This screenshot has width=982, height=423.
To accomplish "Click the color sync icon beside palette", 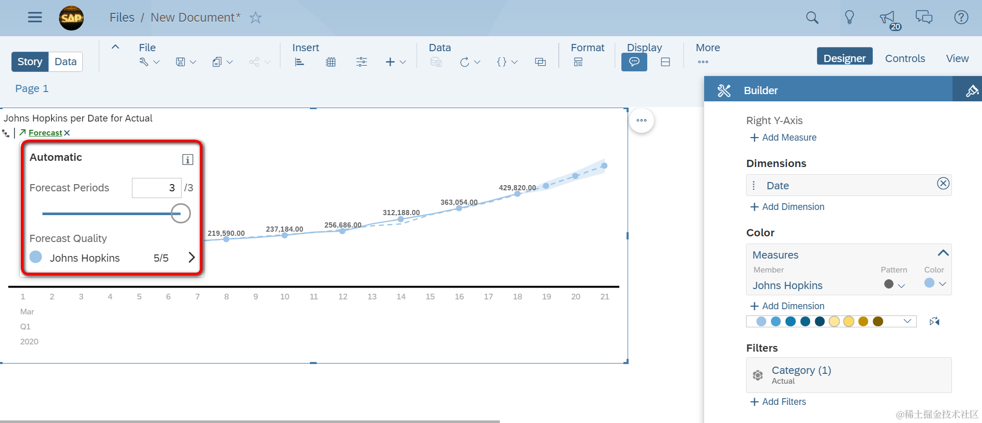I will click(x=934, y=322).
